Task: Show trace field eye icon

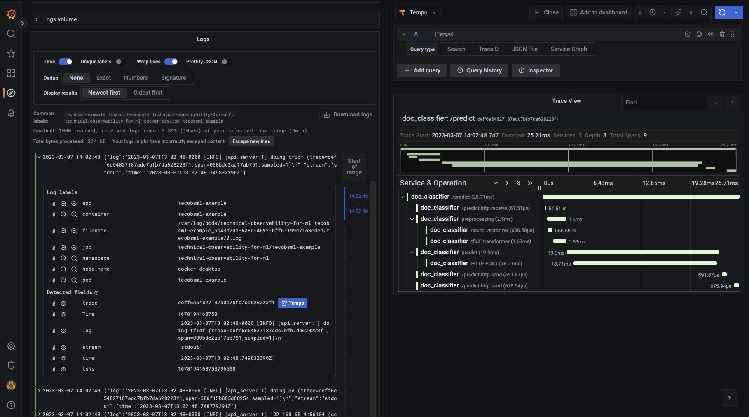Action: click(63, 303)
